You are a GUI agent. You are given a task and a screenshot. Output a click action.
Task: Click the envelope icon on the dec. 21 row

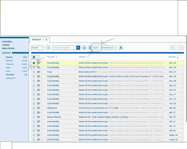[x=39, y=72]
